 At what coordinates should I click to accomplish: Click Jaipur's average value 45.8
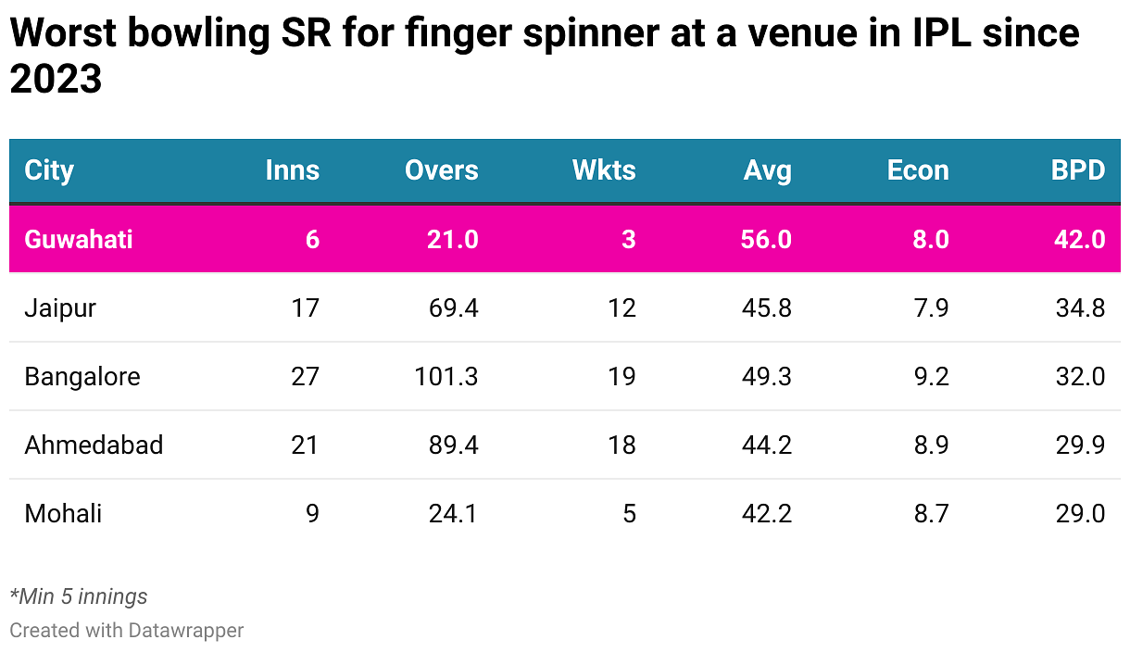tap(767, 307)
